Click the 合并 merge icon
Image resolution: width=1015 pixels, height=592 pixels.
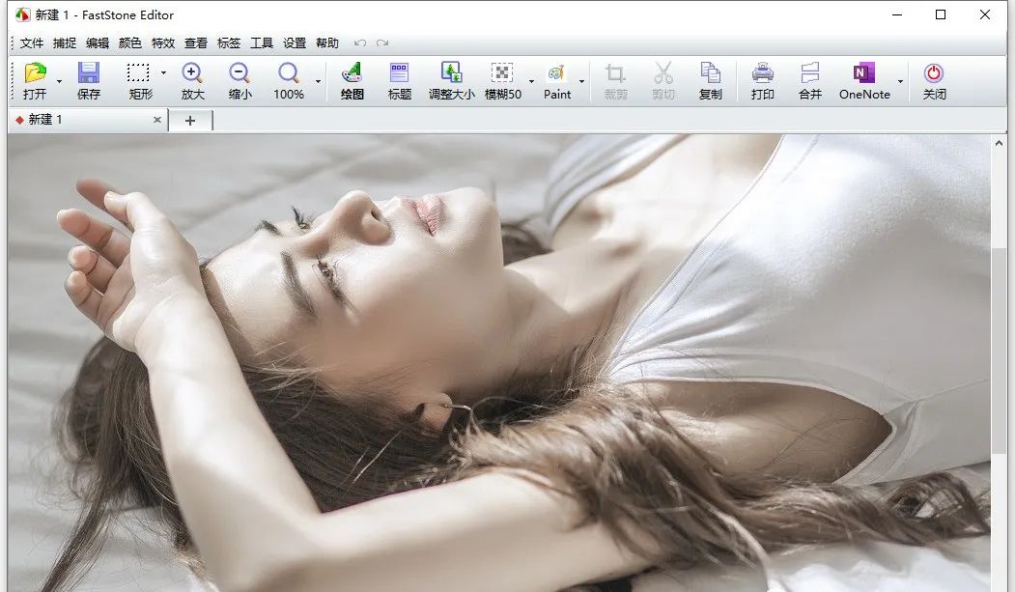click(810, 81)
